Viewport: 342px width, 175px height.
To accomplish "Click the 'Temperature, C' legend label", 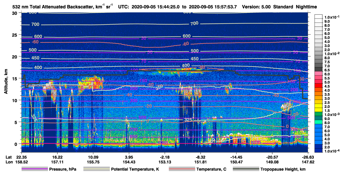I will click(211, 169).
